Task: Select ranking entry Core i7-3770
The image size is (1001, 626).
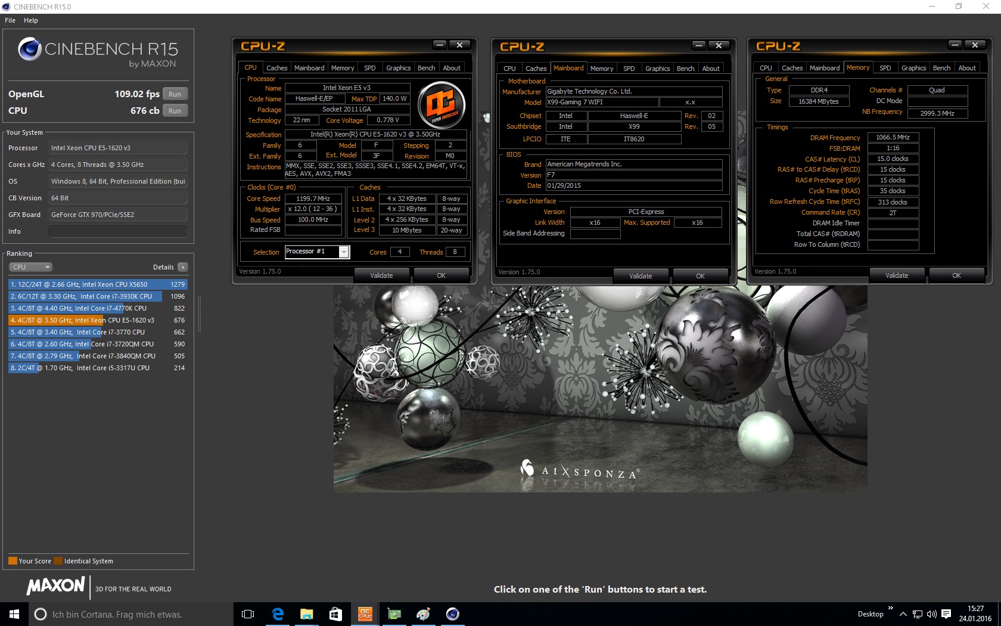Action: click(98, 332)
